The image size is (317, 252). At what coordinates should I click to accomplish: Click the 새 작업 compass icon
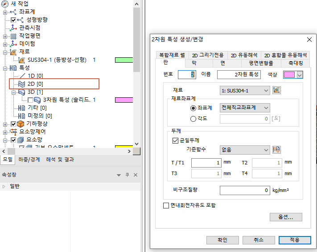tap(5, 4)
